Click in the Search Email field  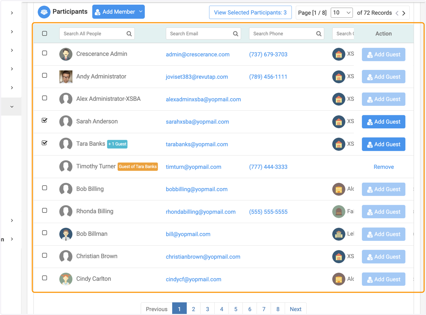coord(203,34)
